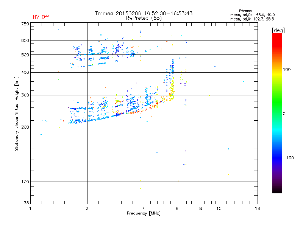The width and height of the screenshot is (303, 227).
Task: Click the y-axis '100' tick label
Action: point(25,182)
